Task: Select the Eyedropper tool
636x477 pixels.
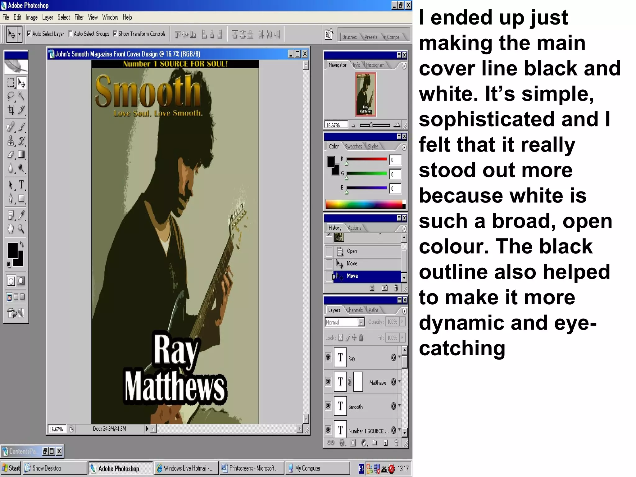Action: click(21, 215)
